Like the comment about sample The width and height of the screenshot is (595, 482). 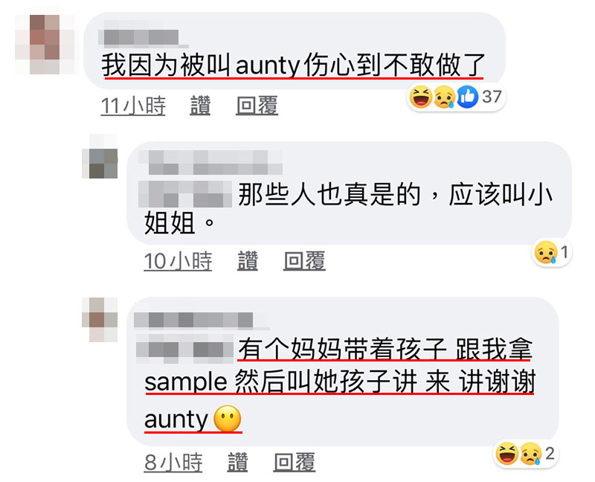click(237, 462)
